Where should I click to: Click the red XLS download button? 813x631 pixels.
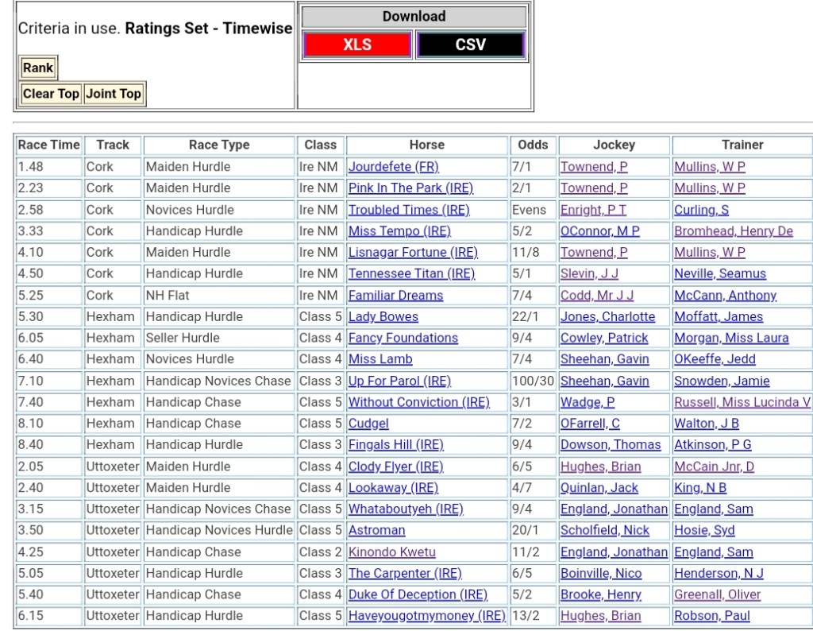click(356, 45)
